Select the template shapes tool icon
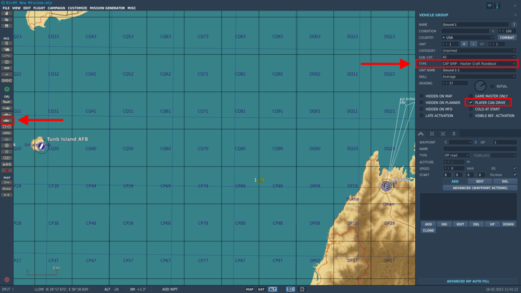Viewport: 521px width, 293px height. point(7,164)
